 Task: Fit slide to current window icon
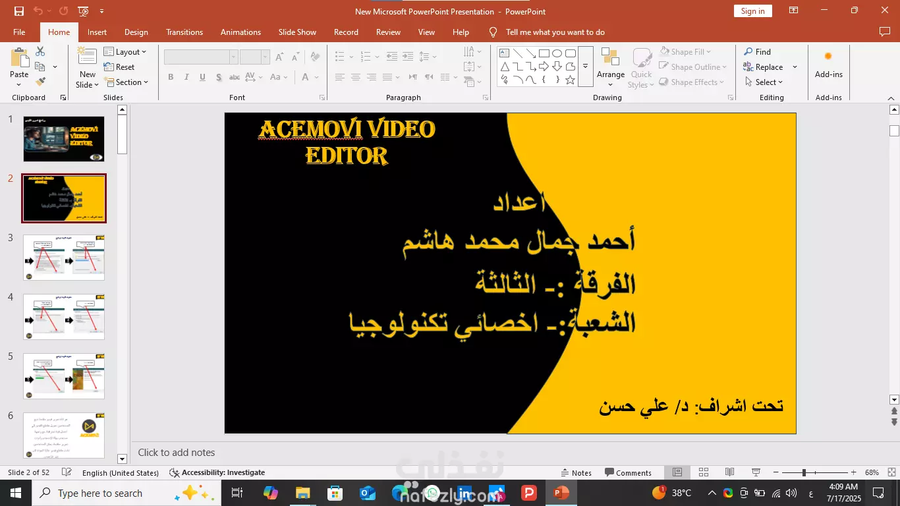coord(890,472)
